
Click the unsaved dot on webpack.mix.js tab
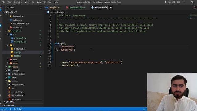pos(111,7)
